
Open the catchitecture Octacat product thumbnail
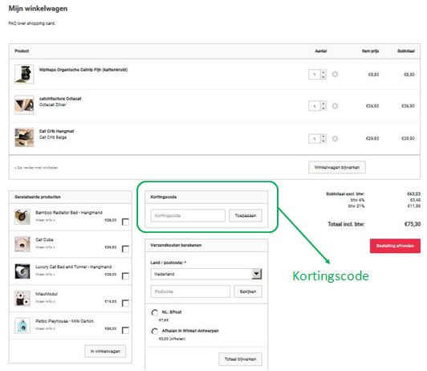(x=24, y=105)
